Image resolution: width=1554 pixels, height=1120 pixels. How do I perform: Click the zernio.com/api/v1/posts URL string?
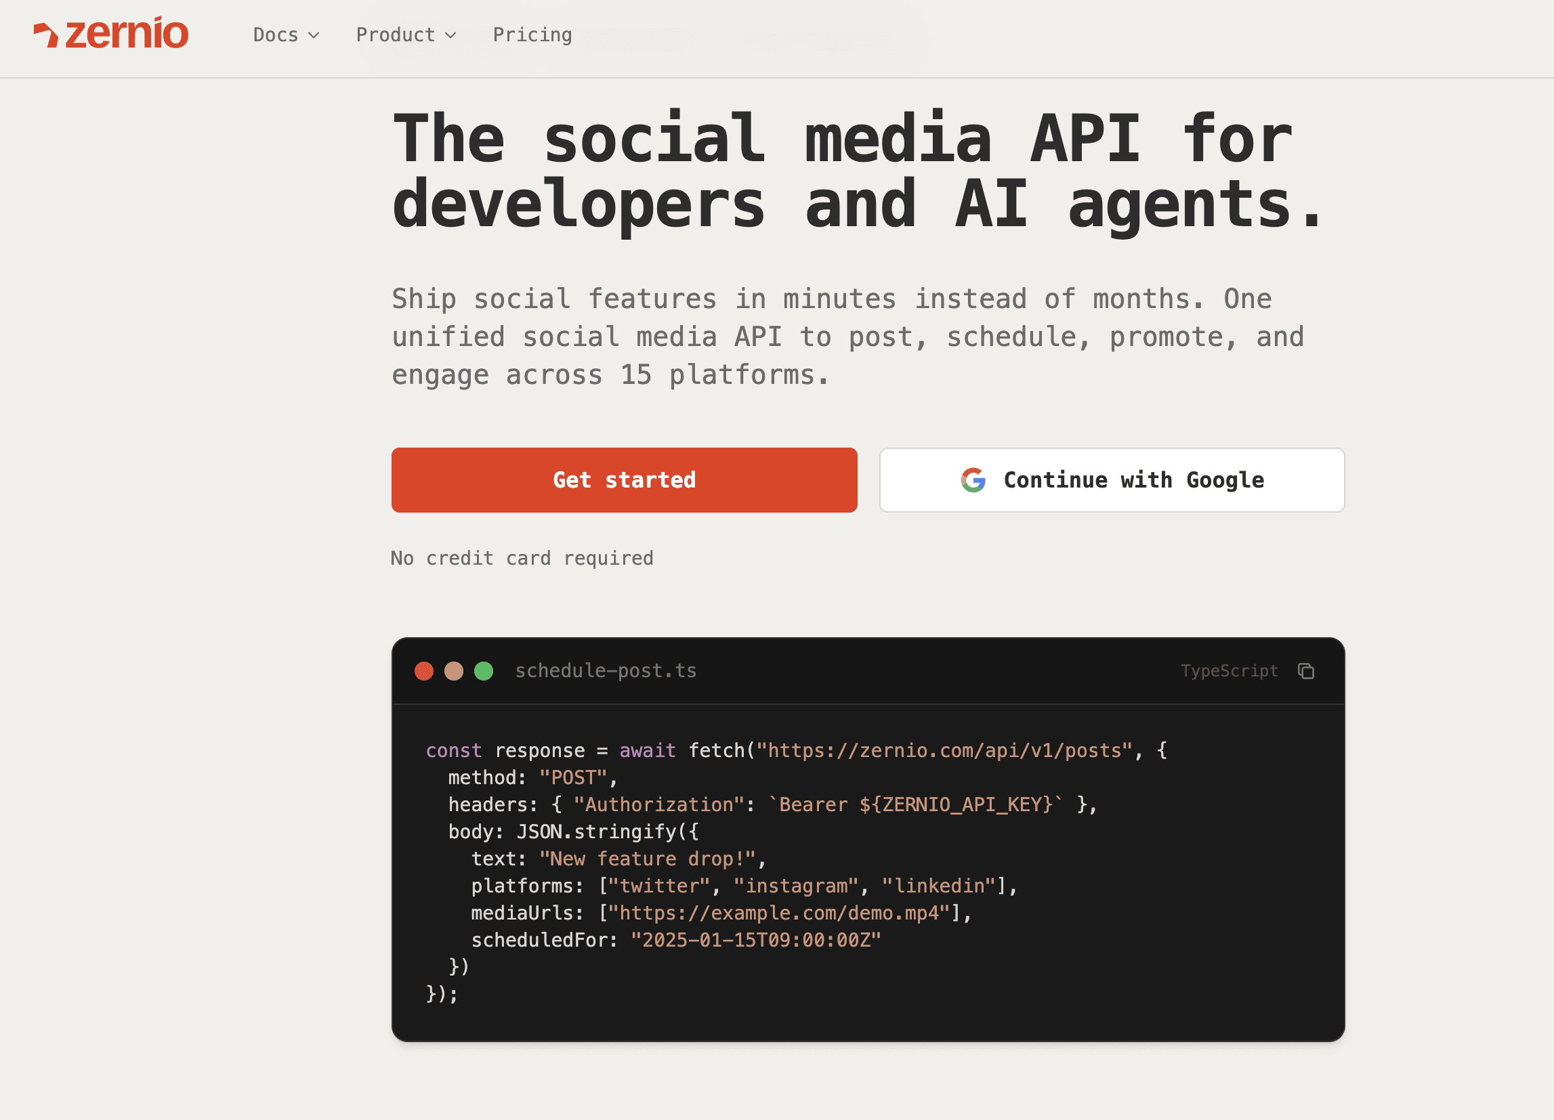[945, 751]
